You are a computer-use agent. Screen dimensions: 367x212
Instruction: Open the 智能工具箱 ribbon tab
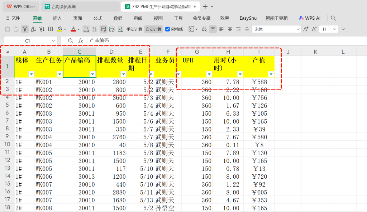pyautogui.click(x=276, y=18)
